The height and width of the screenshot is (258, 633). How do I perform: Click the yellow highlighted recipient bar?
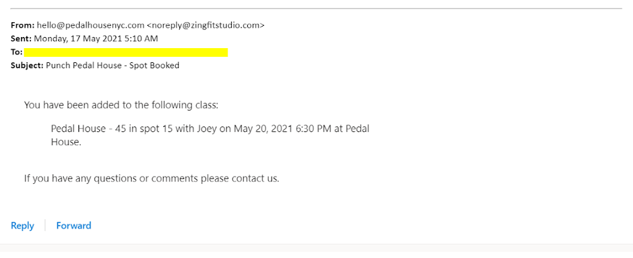(125, 52)
